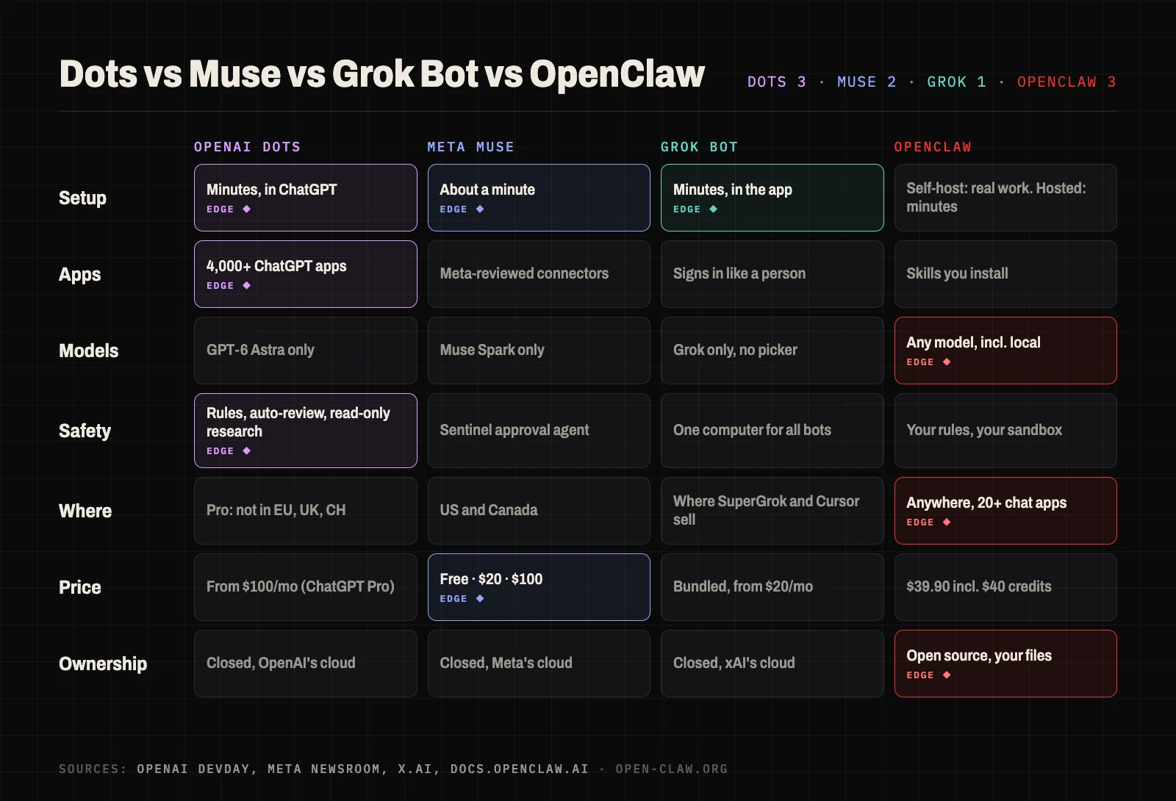Screen dimensions: 1176x801
Task: Click the Apps row label
Action: coord(80,274)
